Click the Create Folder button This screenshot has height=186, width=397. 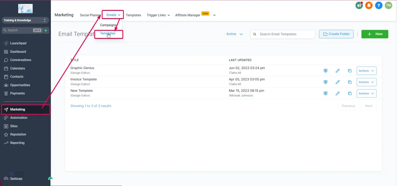pos(336,34)
